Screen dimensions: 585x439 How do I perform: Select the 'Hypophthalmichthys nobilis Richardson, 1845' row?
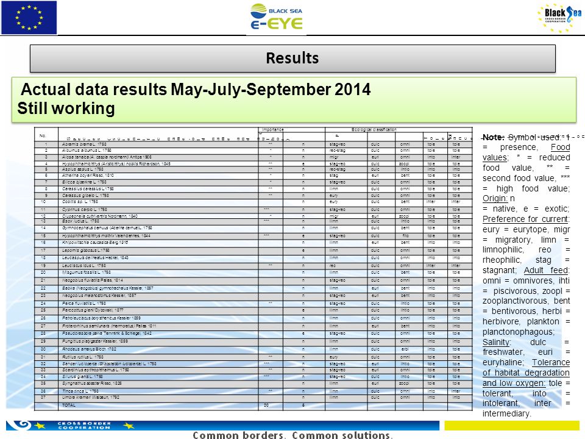click(253, 163)
